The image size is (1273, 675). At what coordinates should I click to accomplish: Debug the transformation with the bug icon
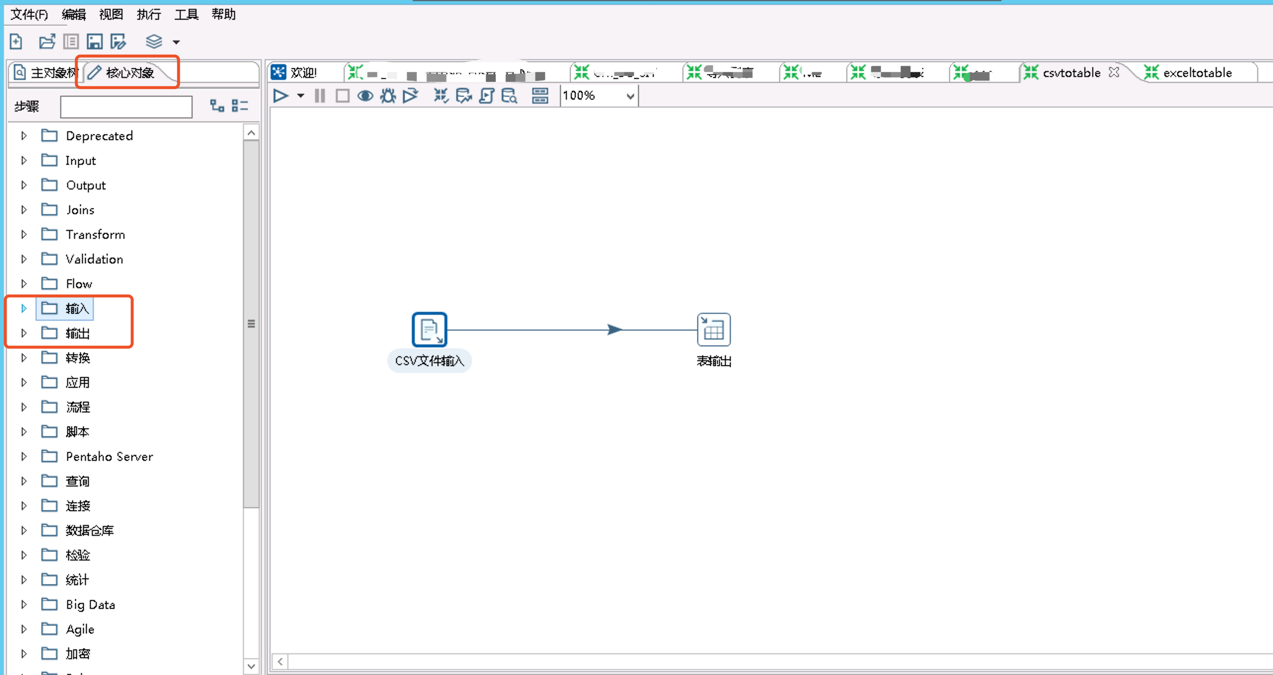[x=388, y=95]
